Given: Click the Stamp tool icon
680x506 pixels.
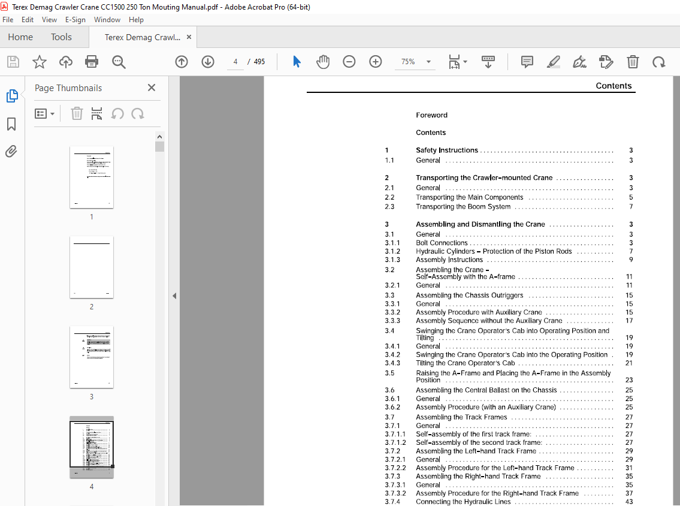Looking at the screenshot, I should [606, 62].
